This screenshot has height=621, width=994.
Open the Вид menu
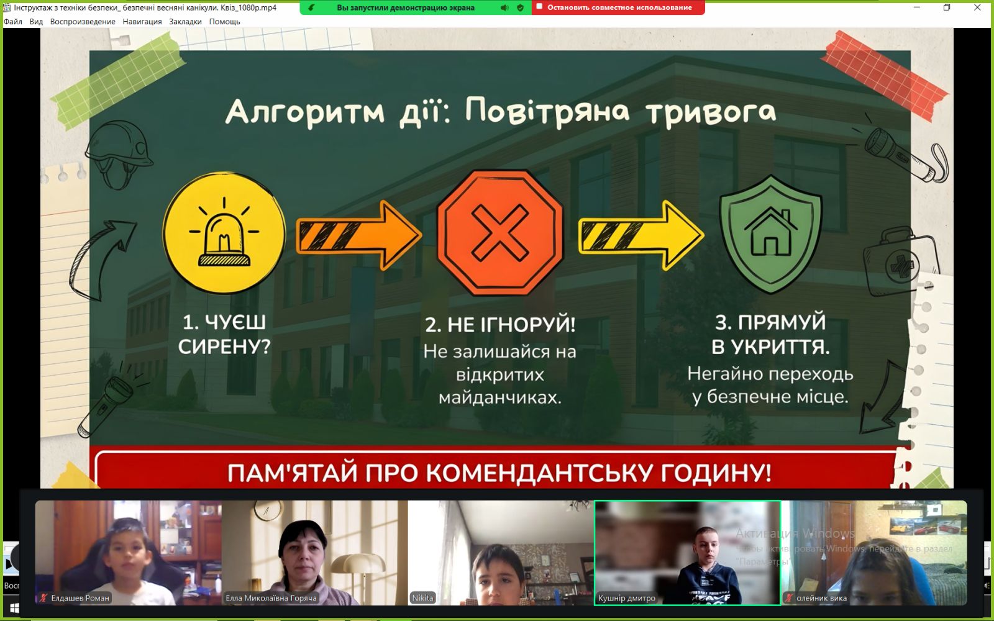36,22
